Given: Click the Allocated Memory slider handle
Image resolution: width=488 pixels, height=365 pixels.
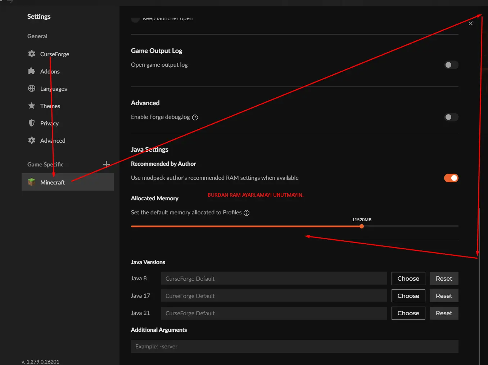Looking at the screenshot, I should (x=362, y=226).
